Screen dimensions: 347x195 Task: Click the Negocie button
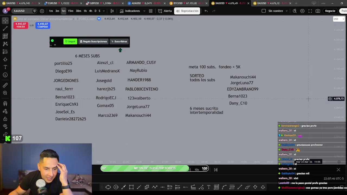(330, 11)
